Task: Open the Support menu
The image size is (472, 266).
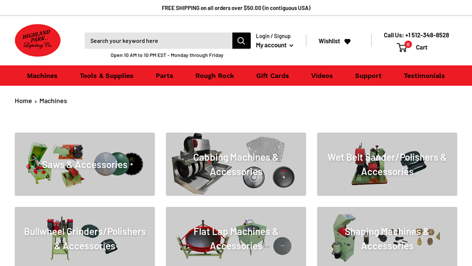Action: click(x=368, y=76)
